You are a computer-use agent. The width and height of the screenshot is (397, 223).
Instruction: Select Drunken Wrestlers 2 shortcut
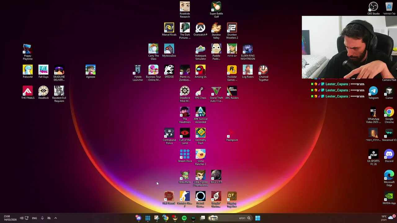coord(232,31)
